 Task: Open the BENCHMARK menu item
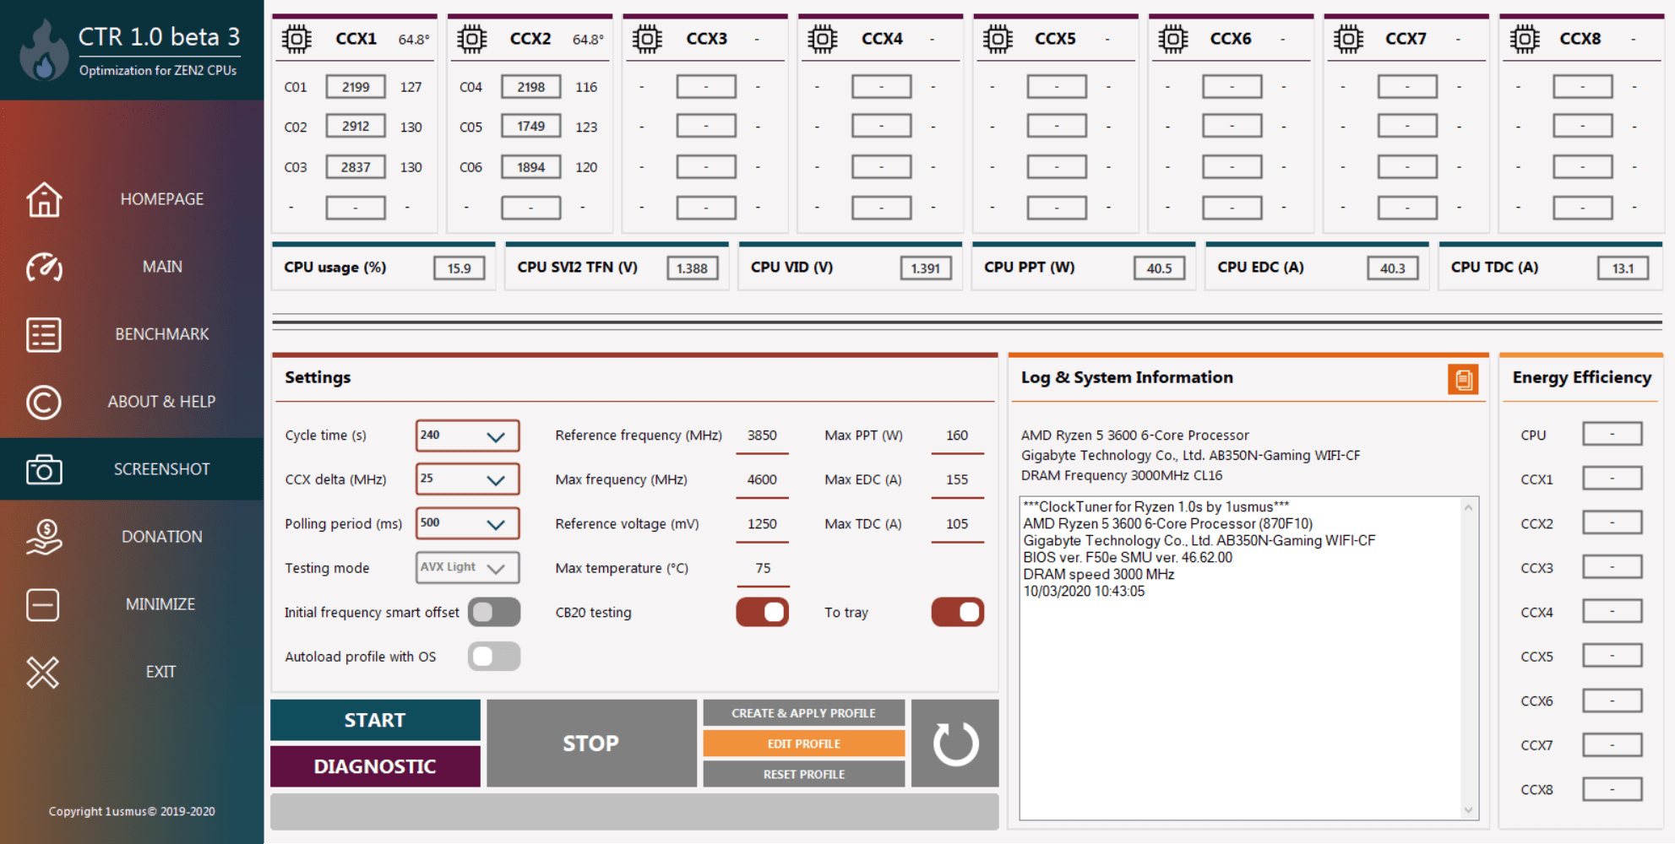(162, 334)
